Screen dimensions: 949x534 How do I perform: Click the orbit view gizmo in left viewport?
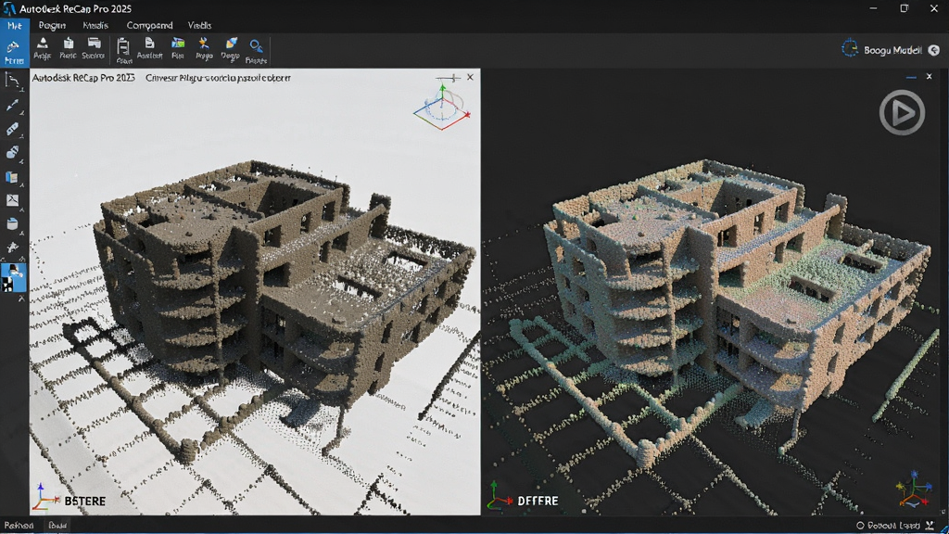(442, 108)
